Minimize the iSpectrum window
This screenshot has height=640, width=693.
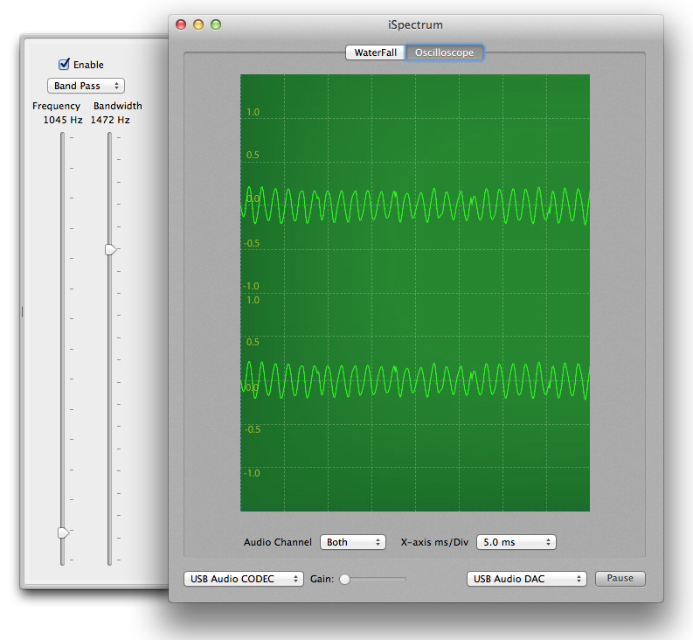(x=198, y=24)
